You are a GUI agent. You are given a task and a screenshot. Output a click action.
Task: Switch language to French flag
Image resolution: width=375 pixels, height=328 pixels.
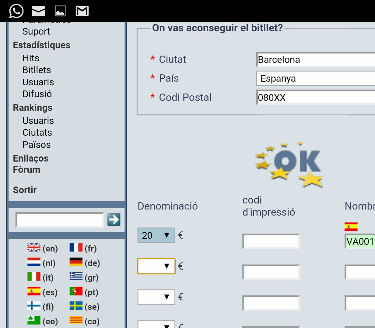click(76, 248)
